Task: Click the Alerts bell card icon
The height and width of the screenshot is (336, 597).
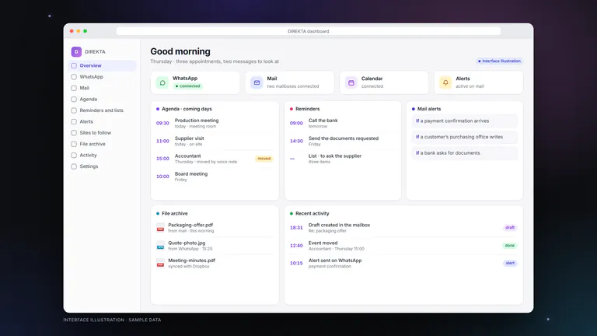Action: (445, 82)
